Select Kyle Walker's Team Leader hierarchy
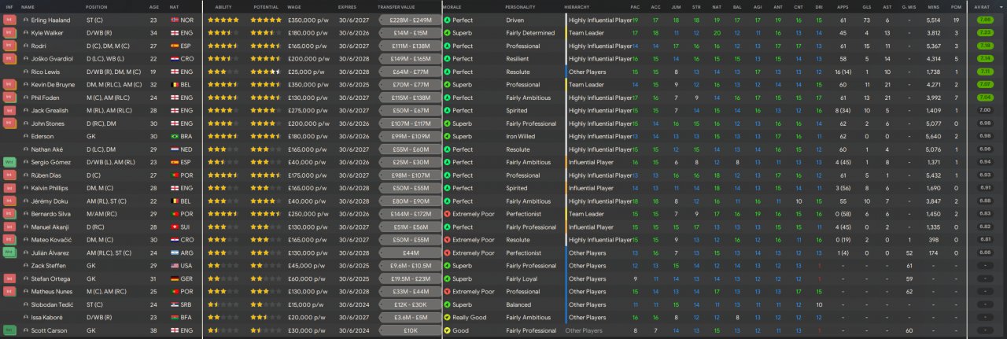1007x339 pixels. tap(586, 33)
